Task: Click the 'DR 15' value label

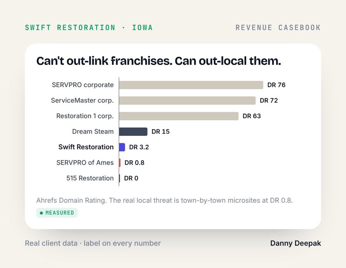Action: click(160, 131)
